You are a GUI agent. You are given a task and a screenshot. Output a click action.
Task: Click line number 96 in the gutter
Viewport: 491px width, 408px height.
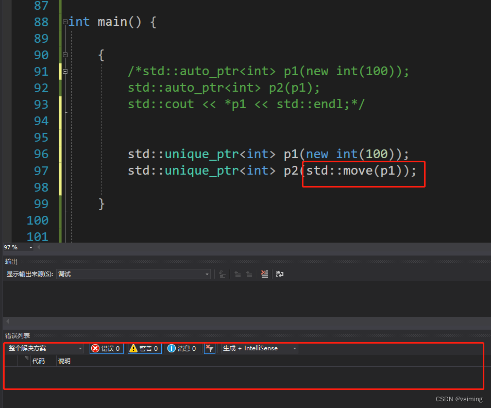pos(41,154)
